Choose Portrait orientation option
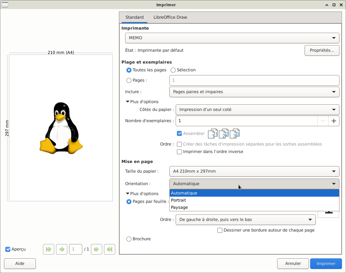 click(254, 200)
